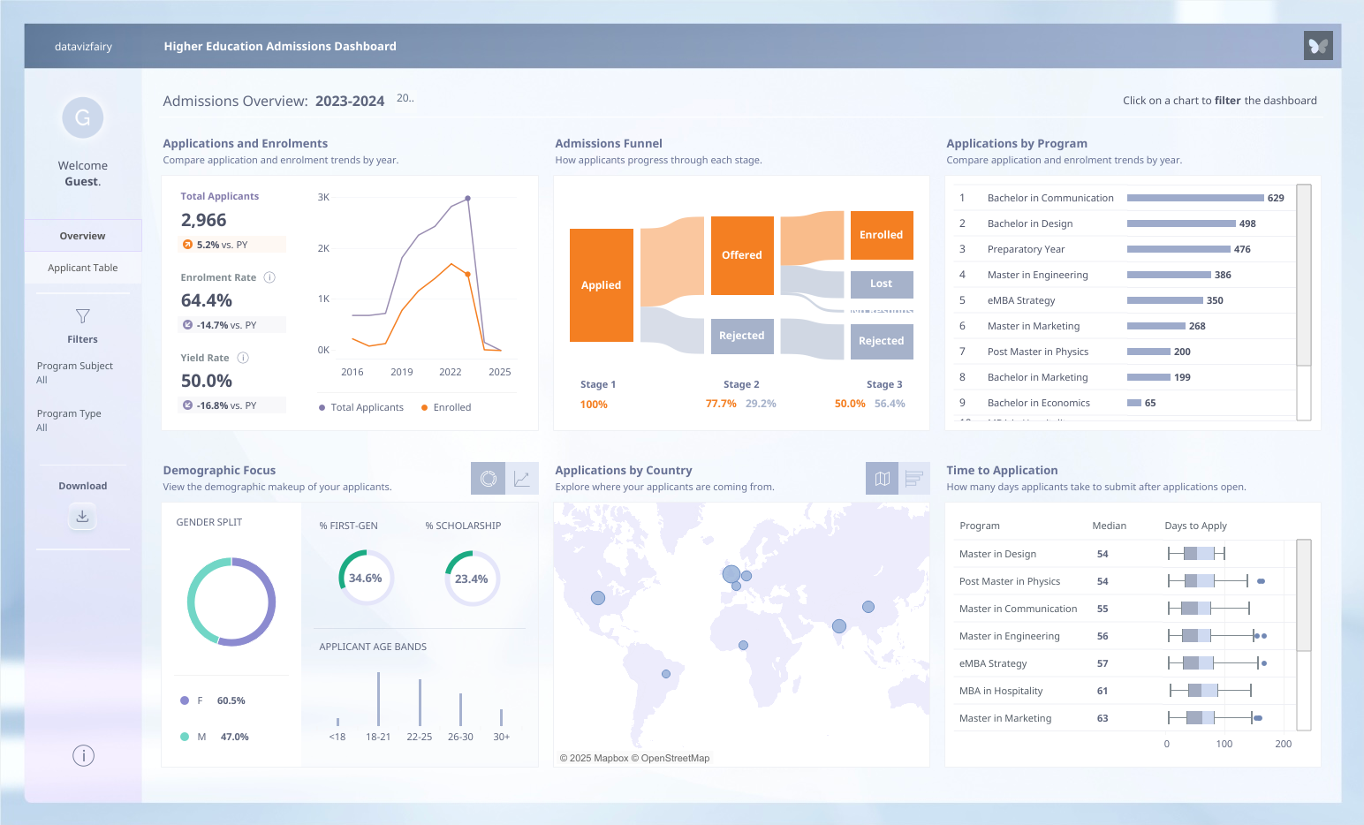Open the Program Subject filter dropdown

[x=75, y=373]
